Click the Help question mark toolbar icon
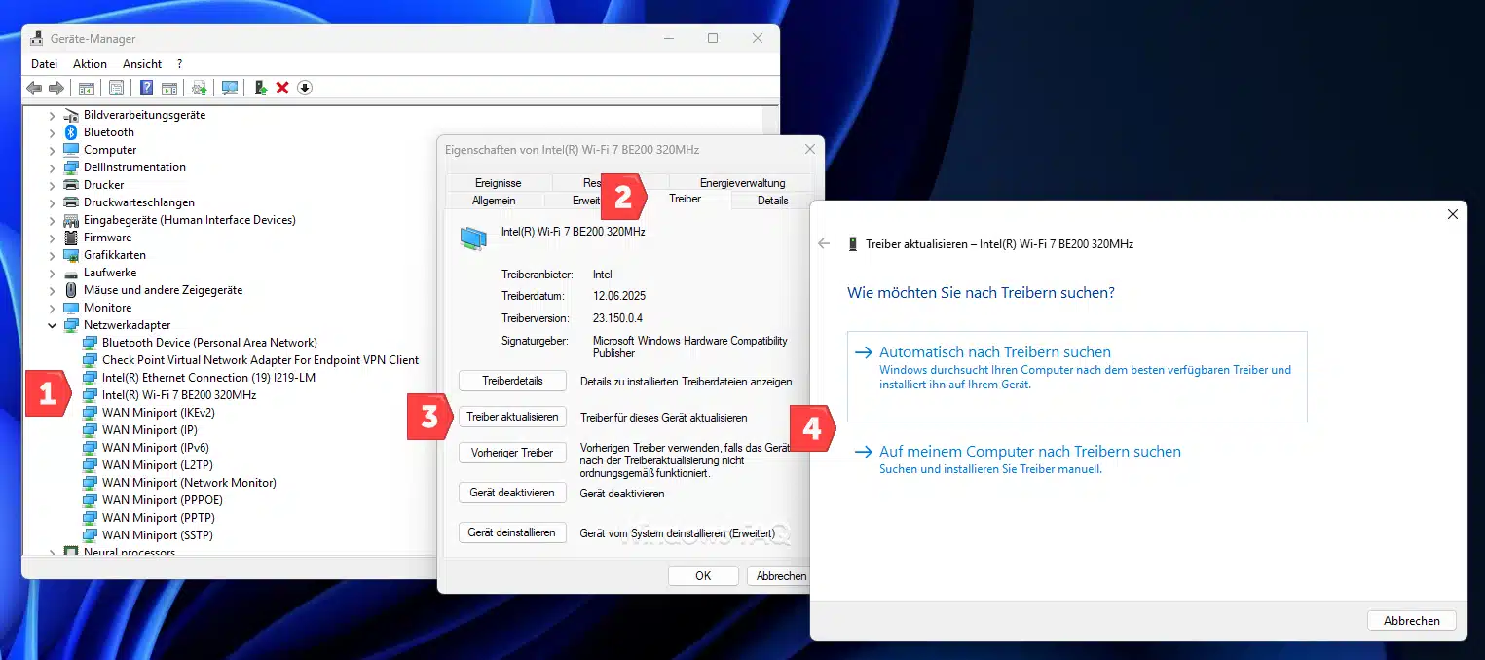The width and height of the screenshot is (1485, 660). (x=146, y=88)
